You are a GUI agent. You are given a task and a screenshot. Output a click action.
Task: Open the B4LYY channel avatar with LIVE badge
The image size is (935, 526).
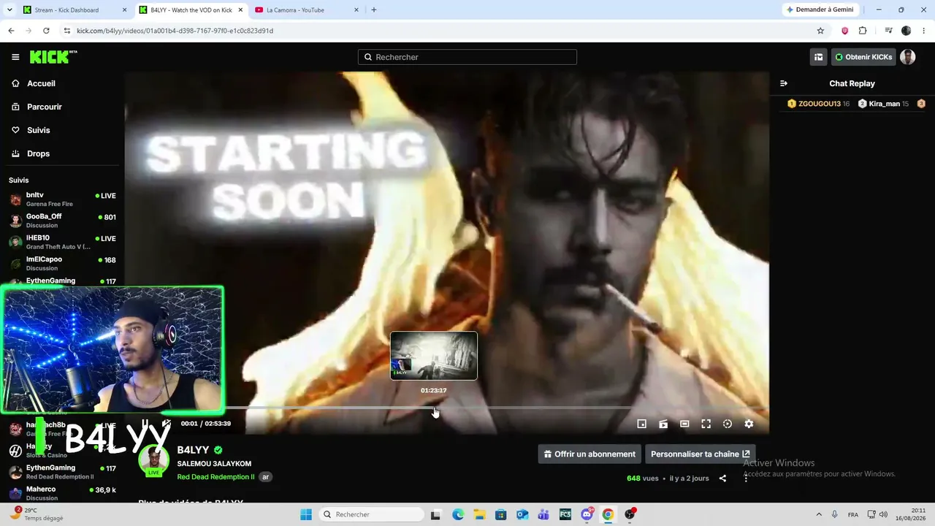click(153, 460)
